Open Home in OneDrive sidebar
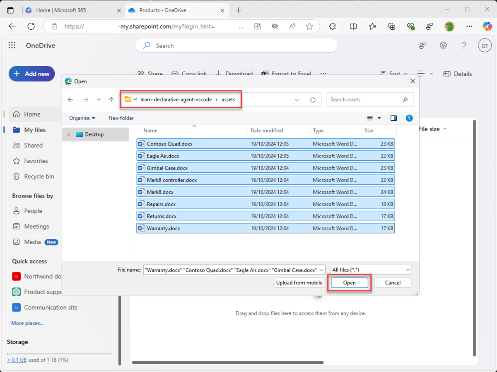 coord(32,114)
